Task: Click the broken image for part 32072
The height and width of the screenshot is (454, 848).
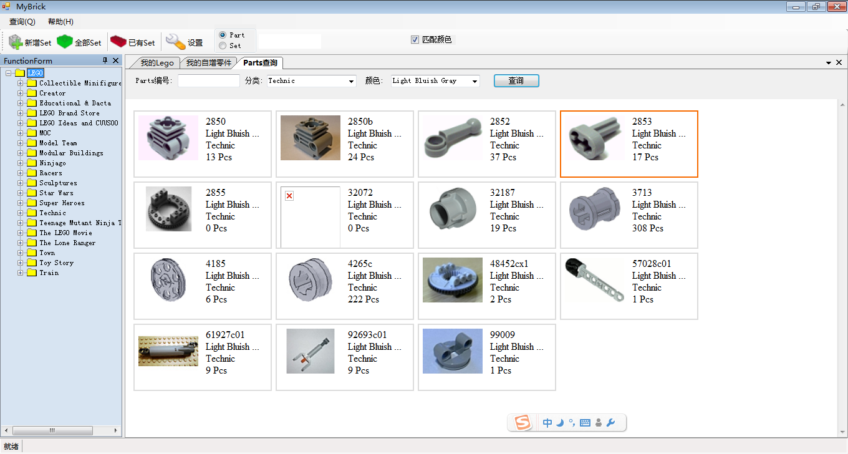Action: tap(311, 216)
